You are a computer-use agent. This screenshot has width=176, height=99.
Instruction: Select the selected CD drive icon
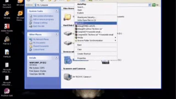pos(68,60)
